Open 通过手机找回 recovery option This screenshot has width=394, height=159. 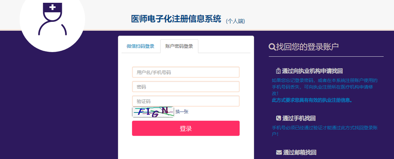299,118
